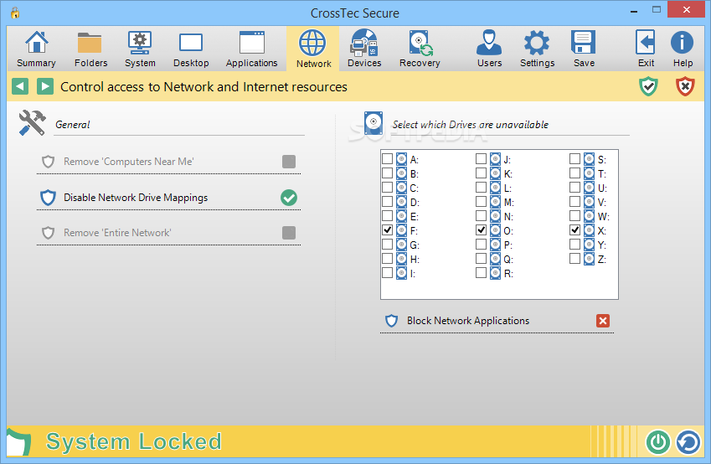Screen dimensions: 711x464
Task: Toggle Block Network Applications red X
Action: [603, 321]
